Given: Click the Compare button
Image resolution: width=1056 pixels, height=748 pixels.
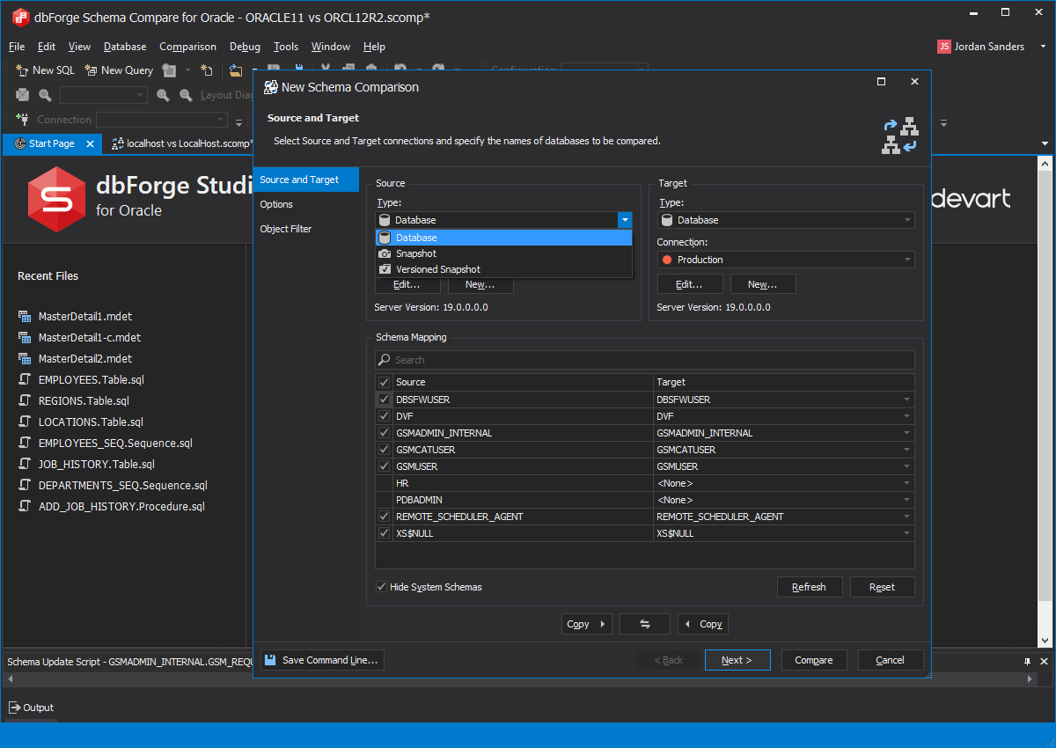Looking at the screenshot, I should tap(813, 660).
